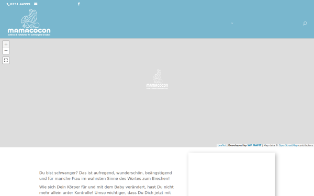Expand the navigation menu chevron in header
Screen dimensions: 314x196
232,23
